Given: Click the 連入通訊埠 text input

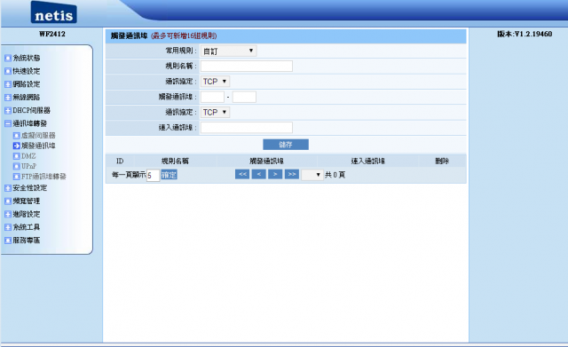Looking at the screenshot, I should coord(247,128).
